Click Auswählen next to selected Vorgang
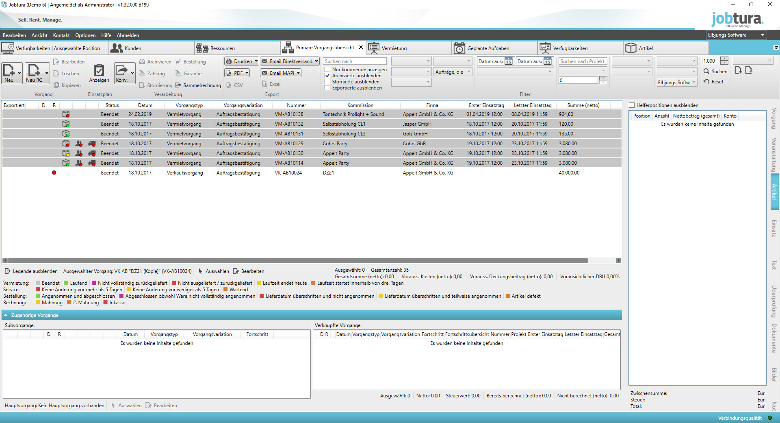This screenshot has width=780, height=423. tap(213, 271)
